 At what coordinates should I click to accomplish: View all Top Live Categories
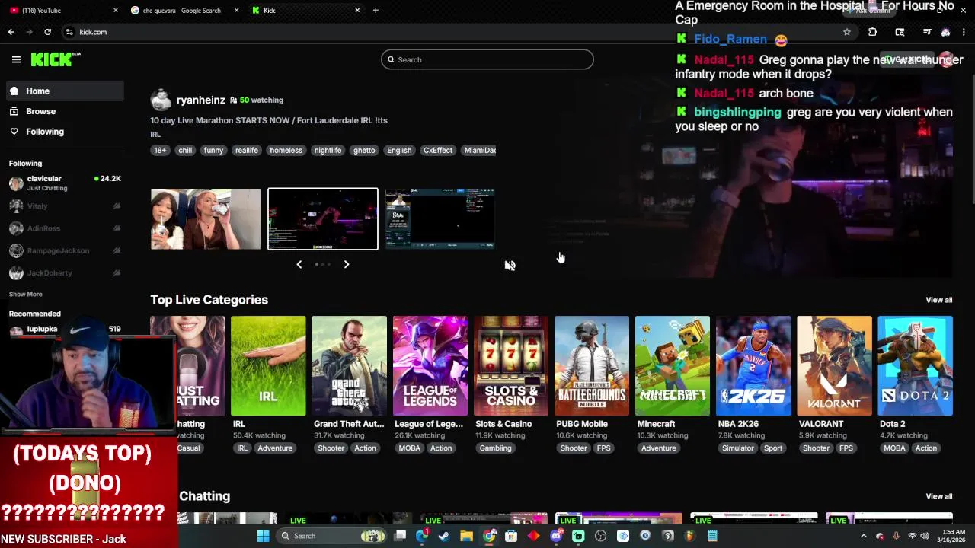point(938,300)
